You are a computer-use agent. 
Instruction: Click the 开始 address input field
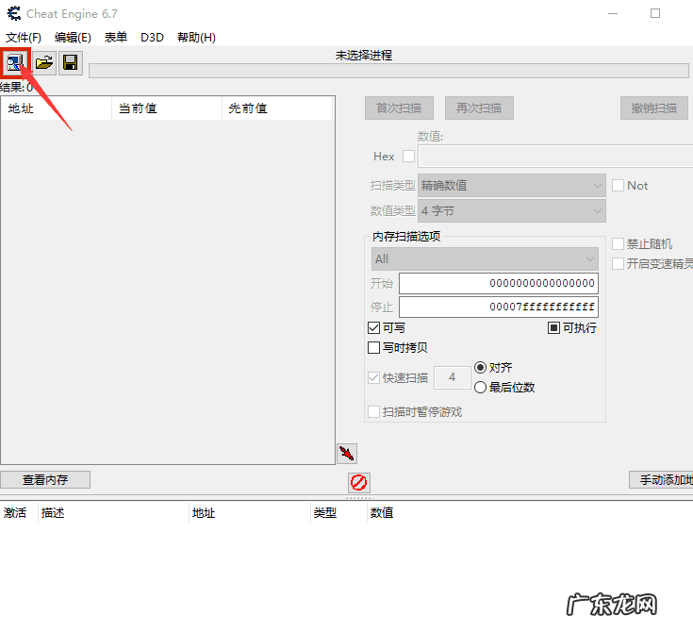click(x=499, y=283)
